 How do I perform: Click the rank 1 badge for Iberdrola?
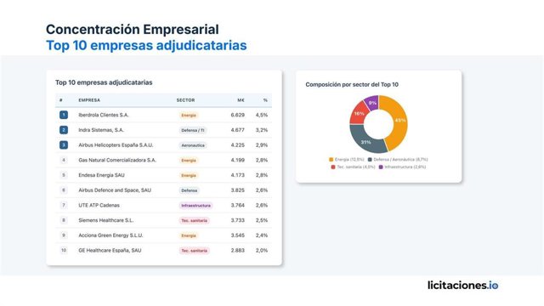[64, 115]
